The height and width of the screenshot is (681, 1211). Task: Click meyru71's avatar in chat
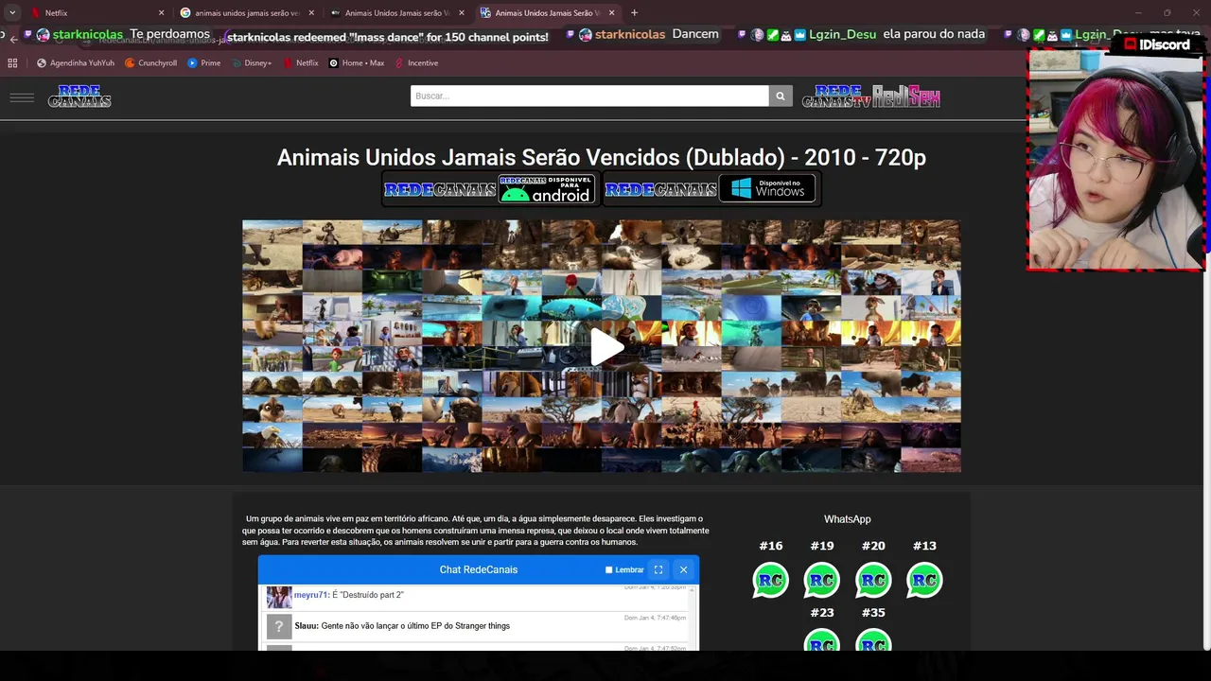pyautogui.click(x=278, y=597)
